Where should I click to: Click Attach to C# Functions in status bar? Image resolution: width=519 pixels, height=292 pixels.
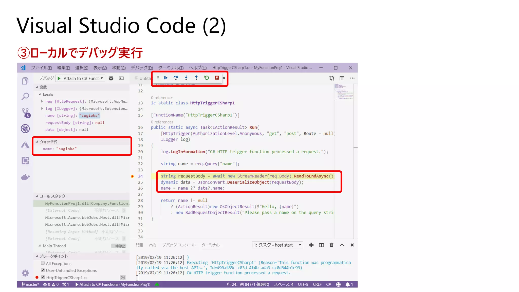click(x=113, y=284)
